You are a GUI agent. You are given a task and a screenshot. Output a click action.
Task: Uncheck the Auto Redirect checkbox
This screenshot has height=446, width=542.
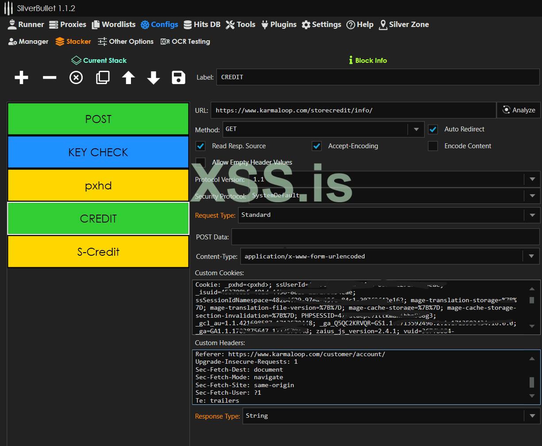[433, 129]
